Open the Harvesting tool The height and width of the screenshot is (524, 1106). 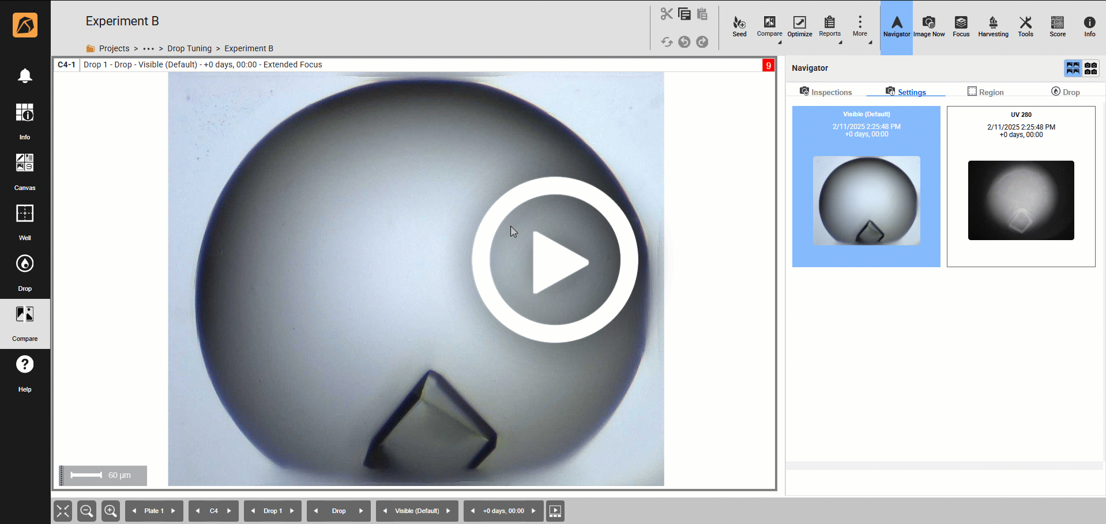pyautogui.click(x=993, y=26)
